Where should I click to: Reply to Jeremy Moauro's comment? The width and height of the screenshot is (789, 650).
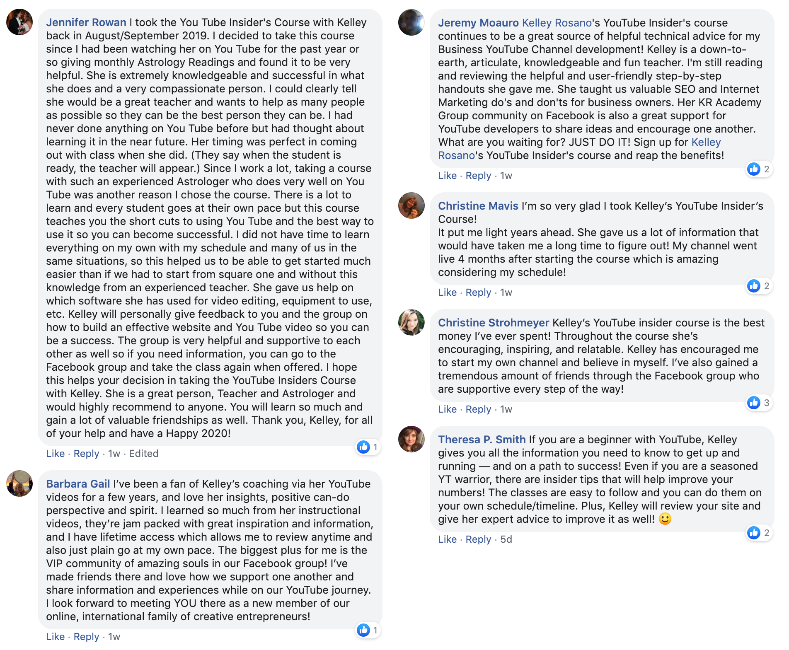[478, 176]
